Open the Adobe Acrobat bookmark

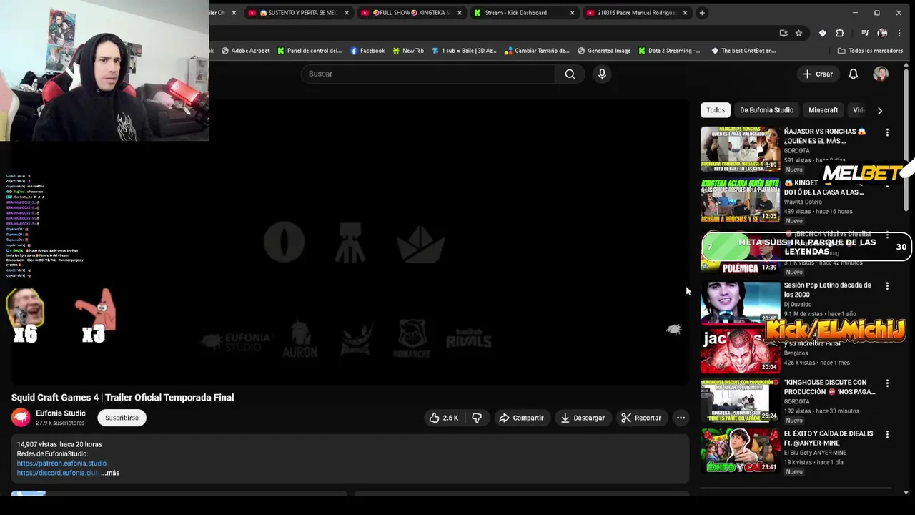(245, 51)
